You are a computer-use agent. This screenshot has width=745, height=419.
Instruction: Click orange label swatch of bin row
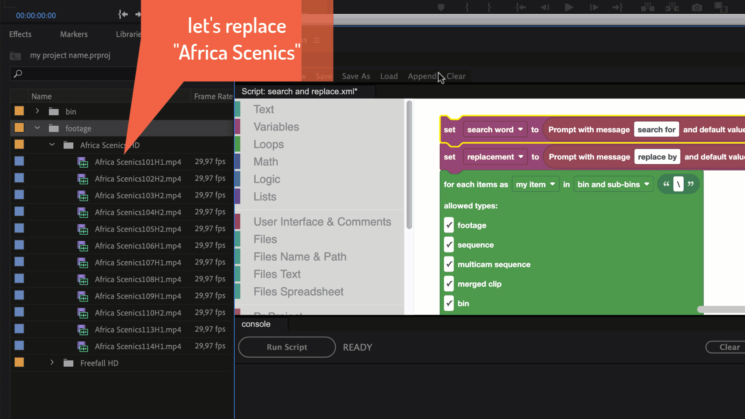pyautogui.click(x=19, y=111)
